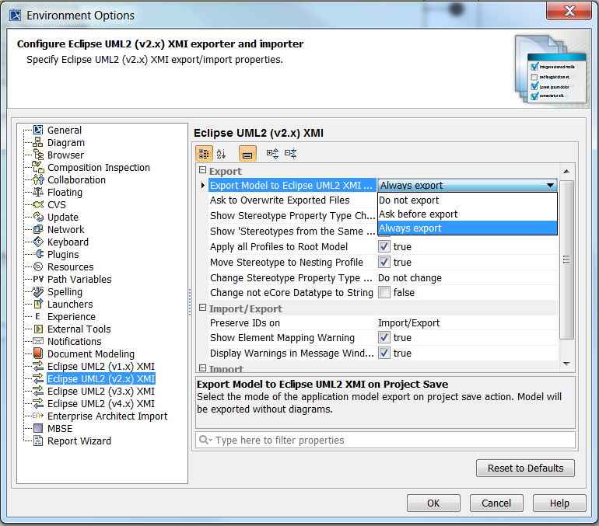Sort properties alphabetically with A-Z icon
The height and width of the screenshot is (526, 599).
tap(222, 154)
